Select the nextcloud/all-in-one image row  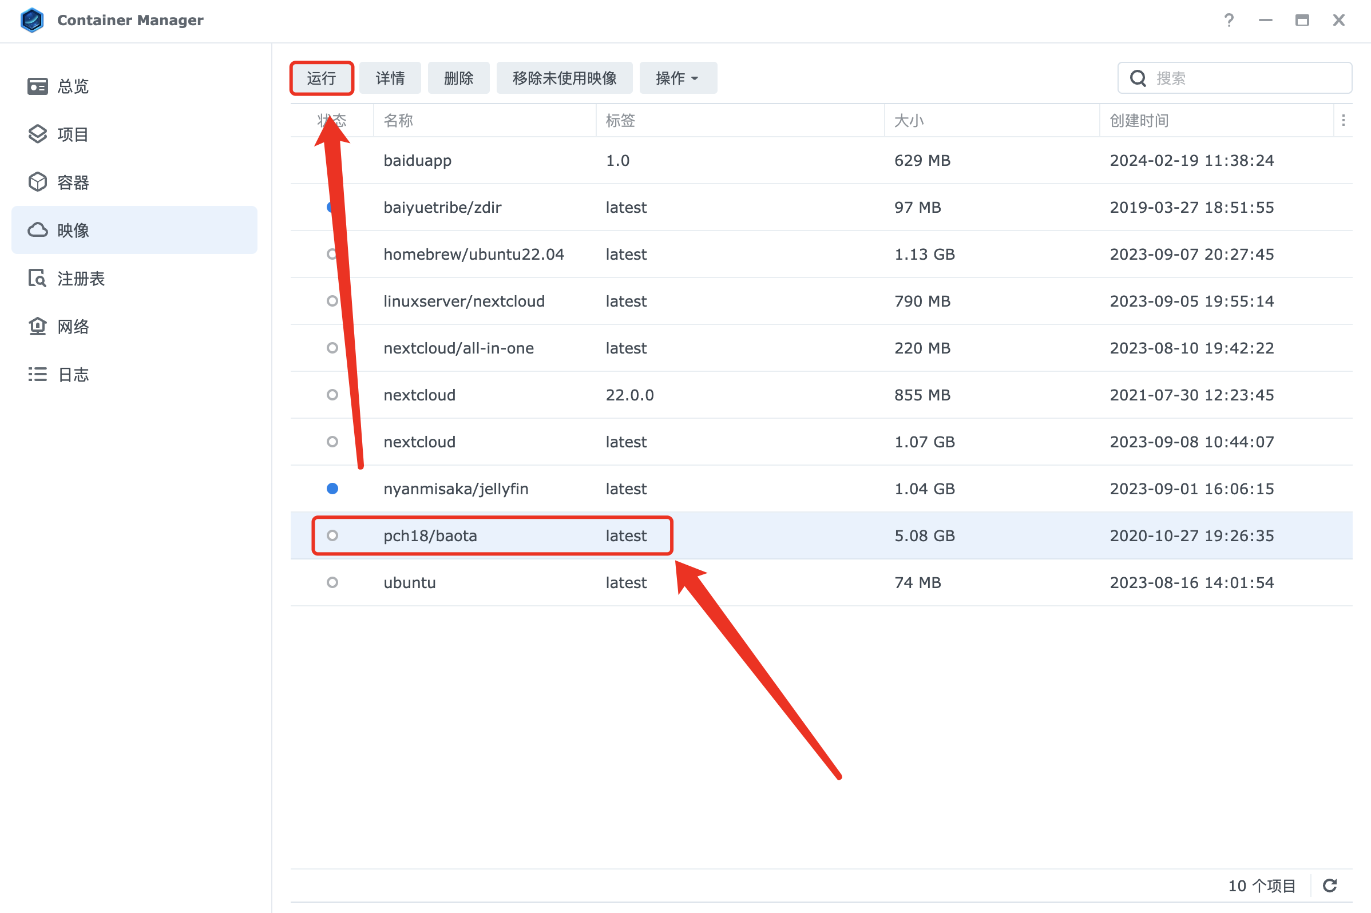pos(821,348)
